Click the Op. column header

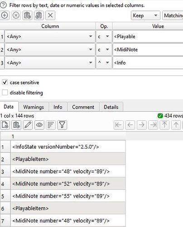104,26
